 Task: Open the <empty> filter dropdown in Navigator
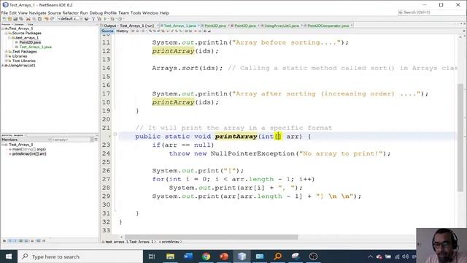pos(73,140)
